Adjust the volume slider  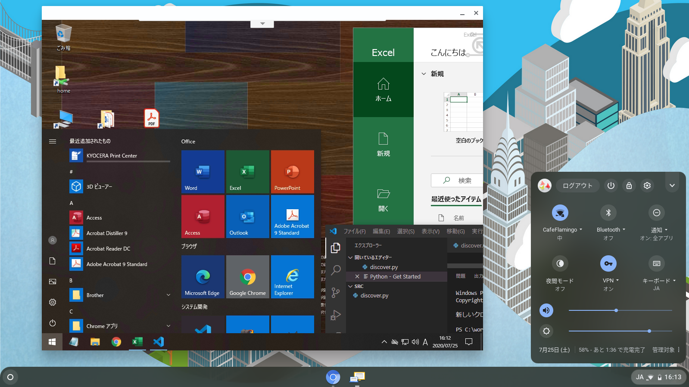(620, 310)
